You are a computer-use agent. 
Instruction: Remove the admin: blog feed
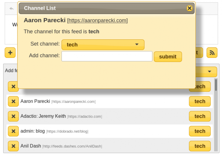click(13, 131)
